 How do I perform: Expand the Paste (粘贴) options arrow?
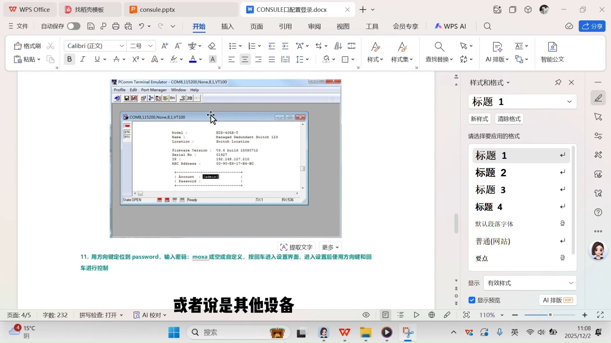pos(39,59)
